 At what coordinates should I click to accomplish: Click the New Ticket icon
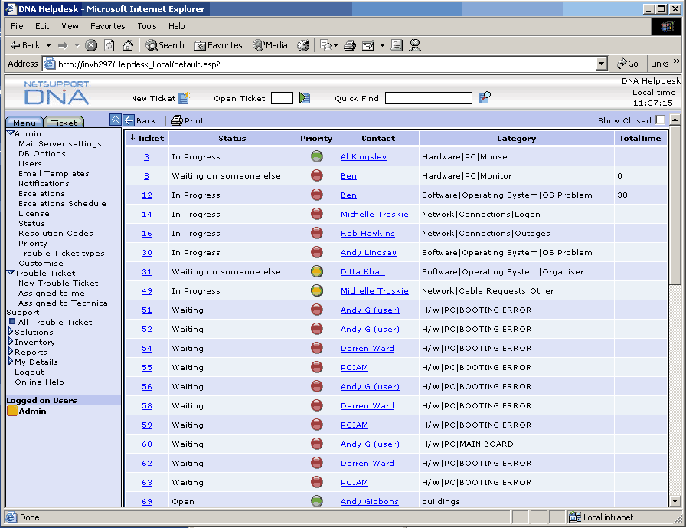click(185, 97)
